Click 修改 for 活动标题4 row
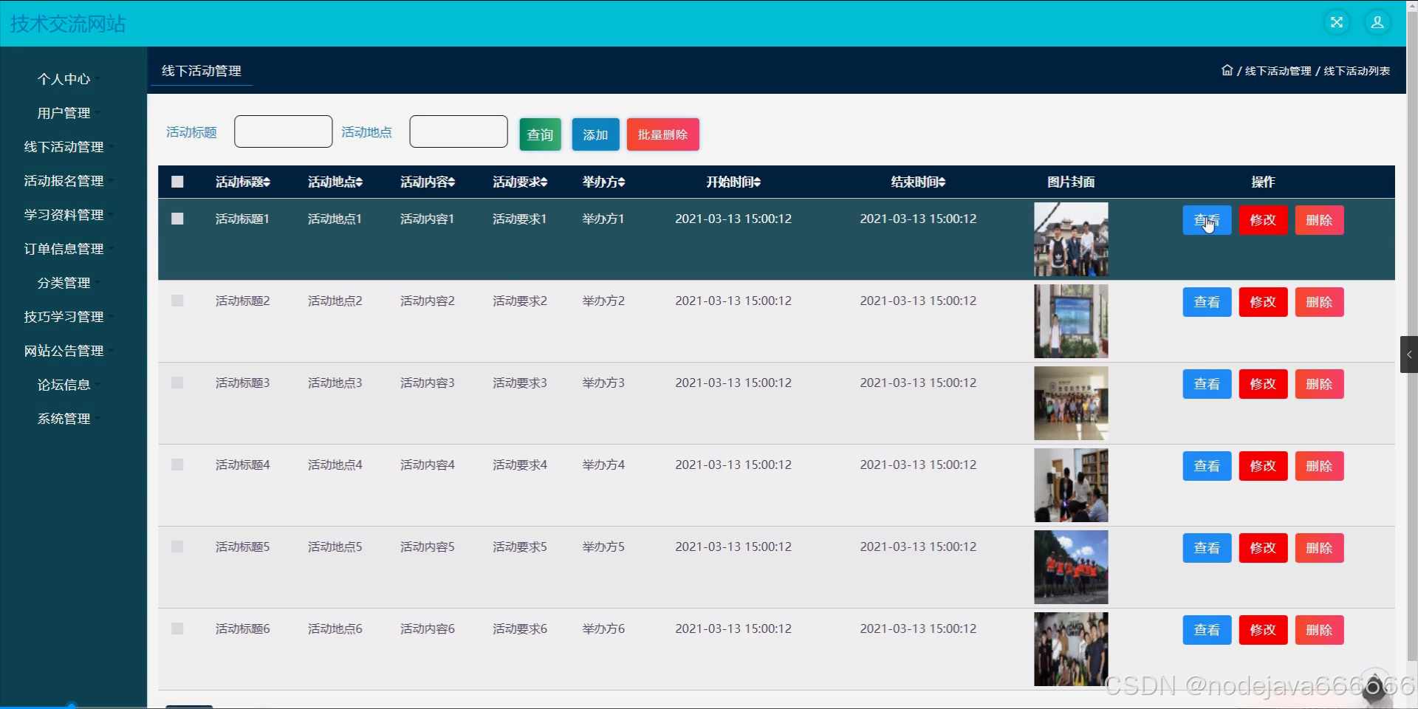The width and height of the screenshot is (1418, 709). point(1263,466)
